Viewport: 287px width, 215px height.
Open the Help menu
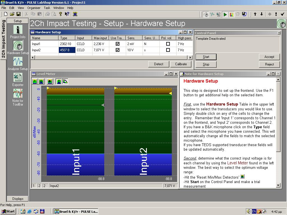pyautogui.click(x=70, y=8)
